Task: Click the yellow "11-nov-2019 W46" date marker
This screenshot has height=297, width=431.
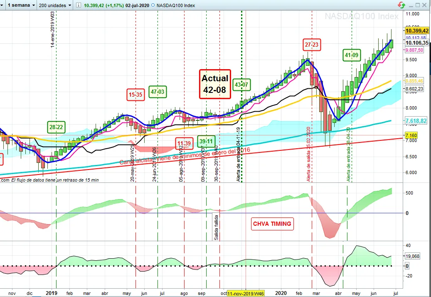Action: tap(245, 293)
